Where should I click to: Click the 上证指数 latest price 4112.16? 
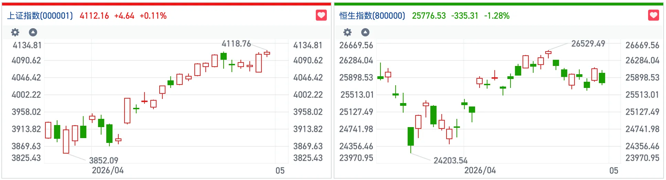(x=94, y=16)
